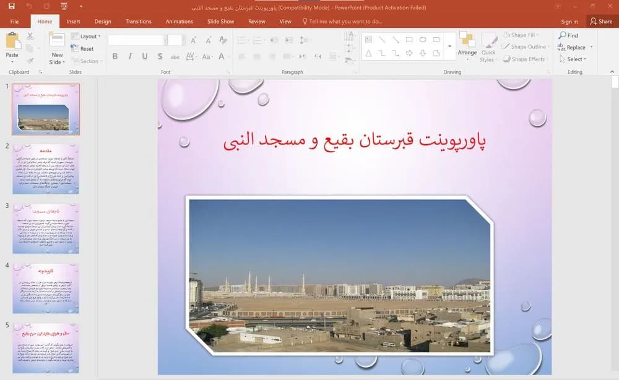The width and height of the screenshot is (619, 380).
Task: Select the down arrow shape in gallery
Action: pos(423,53)
